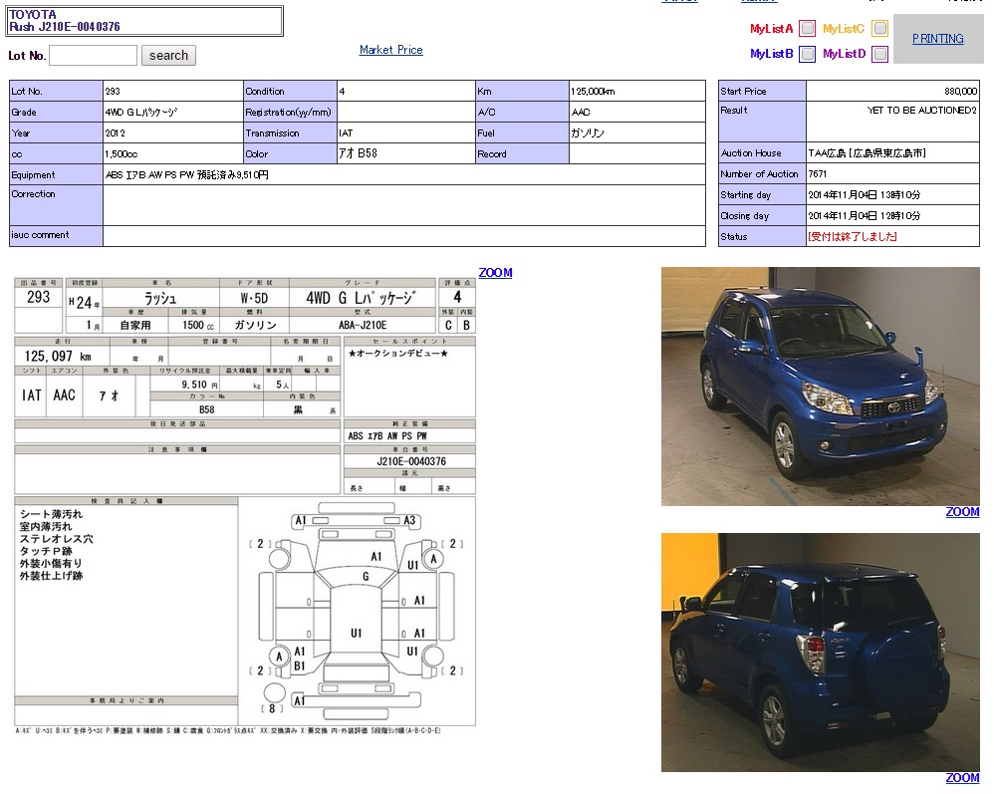Screen dimensions: 994x794
Task: Open the rear view photo of blue car
Action: click(820, 653)
